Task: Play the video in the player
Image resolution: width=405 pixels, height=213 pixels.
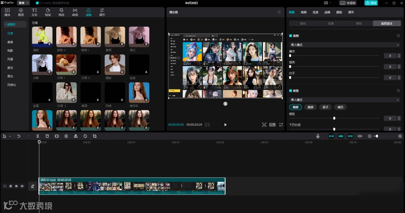Action: click(225, 125)
